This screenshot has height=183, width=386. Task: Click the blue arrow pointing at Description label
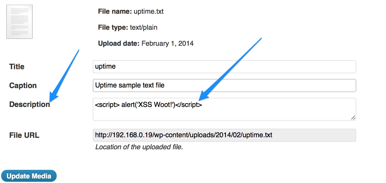pyautogui.click(x=64, y=75)
